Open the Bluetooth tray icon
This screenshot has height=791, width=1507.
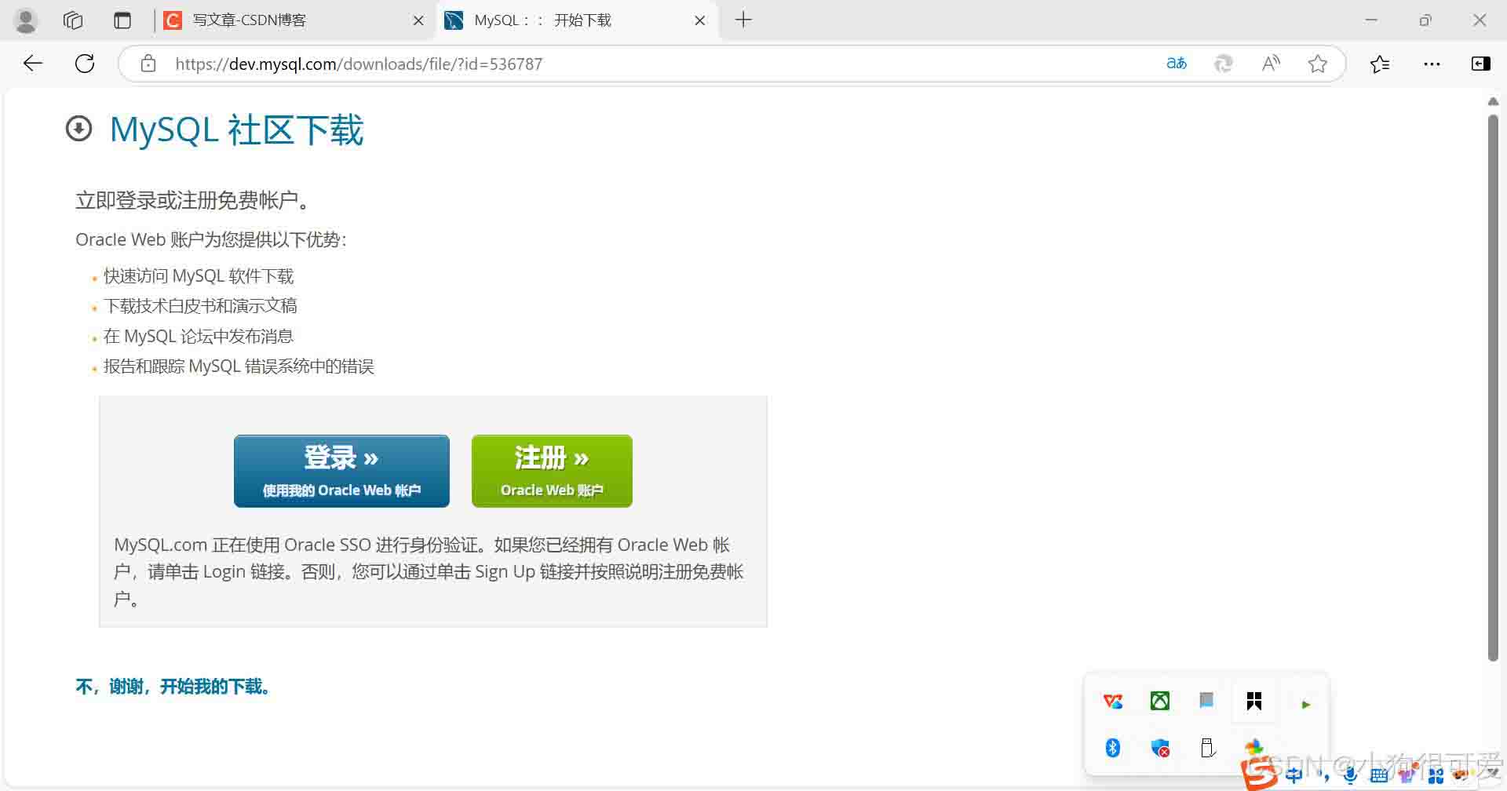click(1113, 748)
